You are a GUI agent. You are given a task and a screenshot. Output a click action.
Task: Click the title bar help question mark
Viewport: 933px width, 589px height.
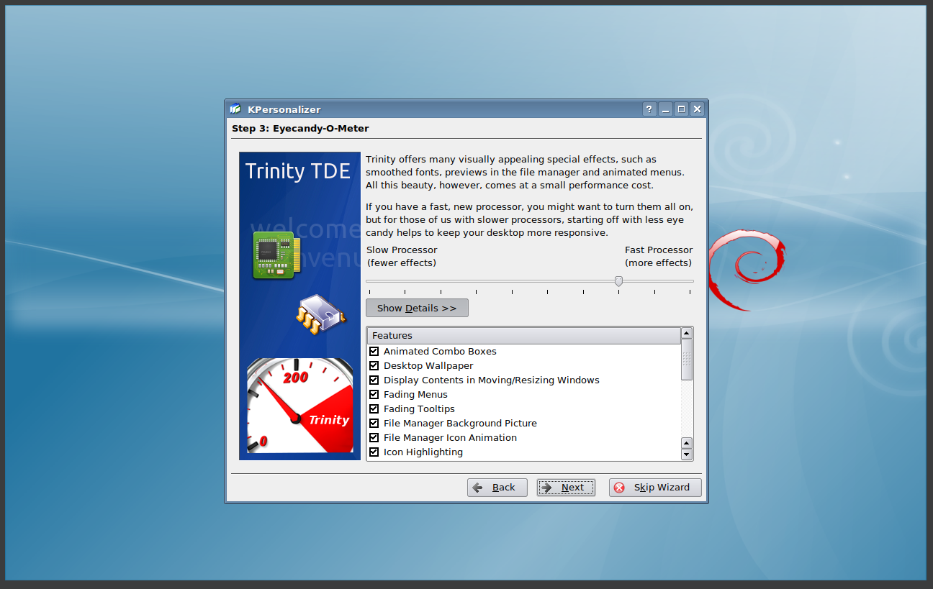click(x=649, y=109)
